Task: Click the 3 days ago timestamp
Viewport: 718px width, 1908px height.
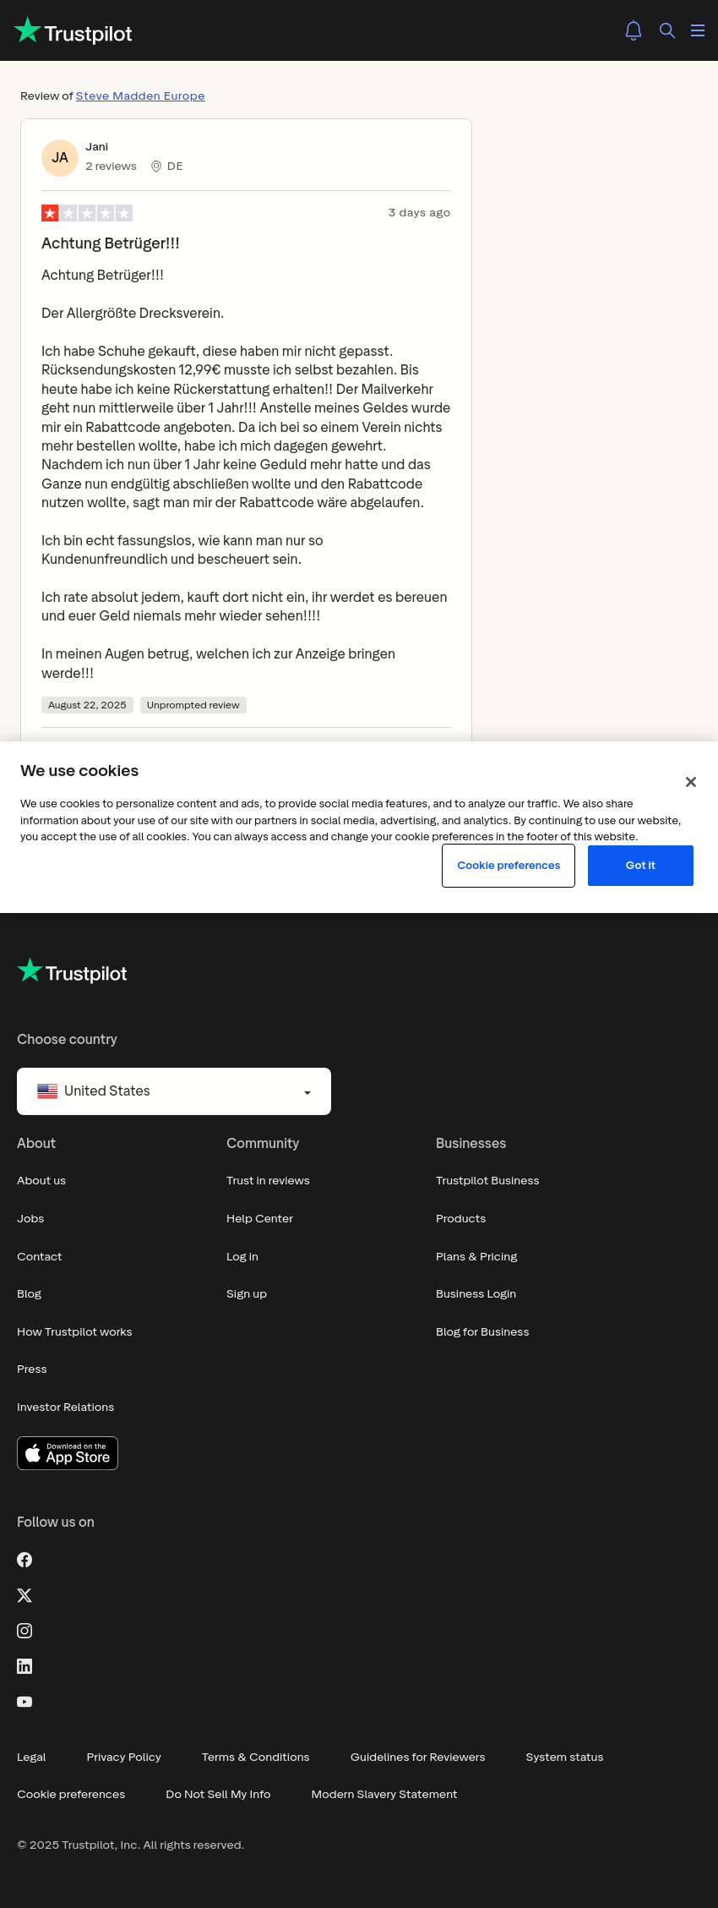Action: point(419,213)
